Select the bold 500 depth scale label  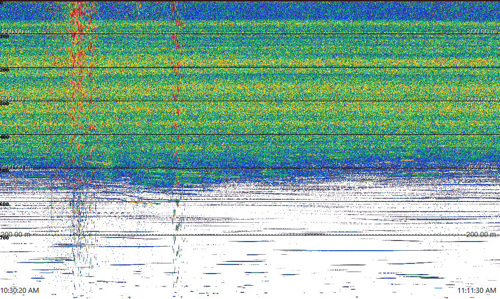5,171
